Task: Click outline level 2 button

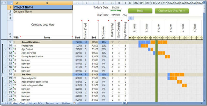Action: (x=5, y=3)
